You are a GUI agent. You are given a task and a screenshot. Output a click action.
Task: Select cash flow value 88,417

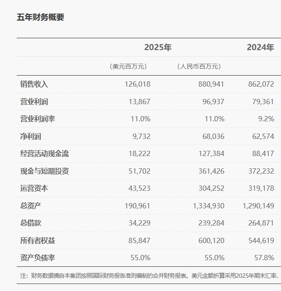pos(263,153)
